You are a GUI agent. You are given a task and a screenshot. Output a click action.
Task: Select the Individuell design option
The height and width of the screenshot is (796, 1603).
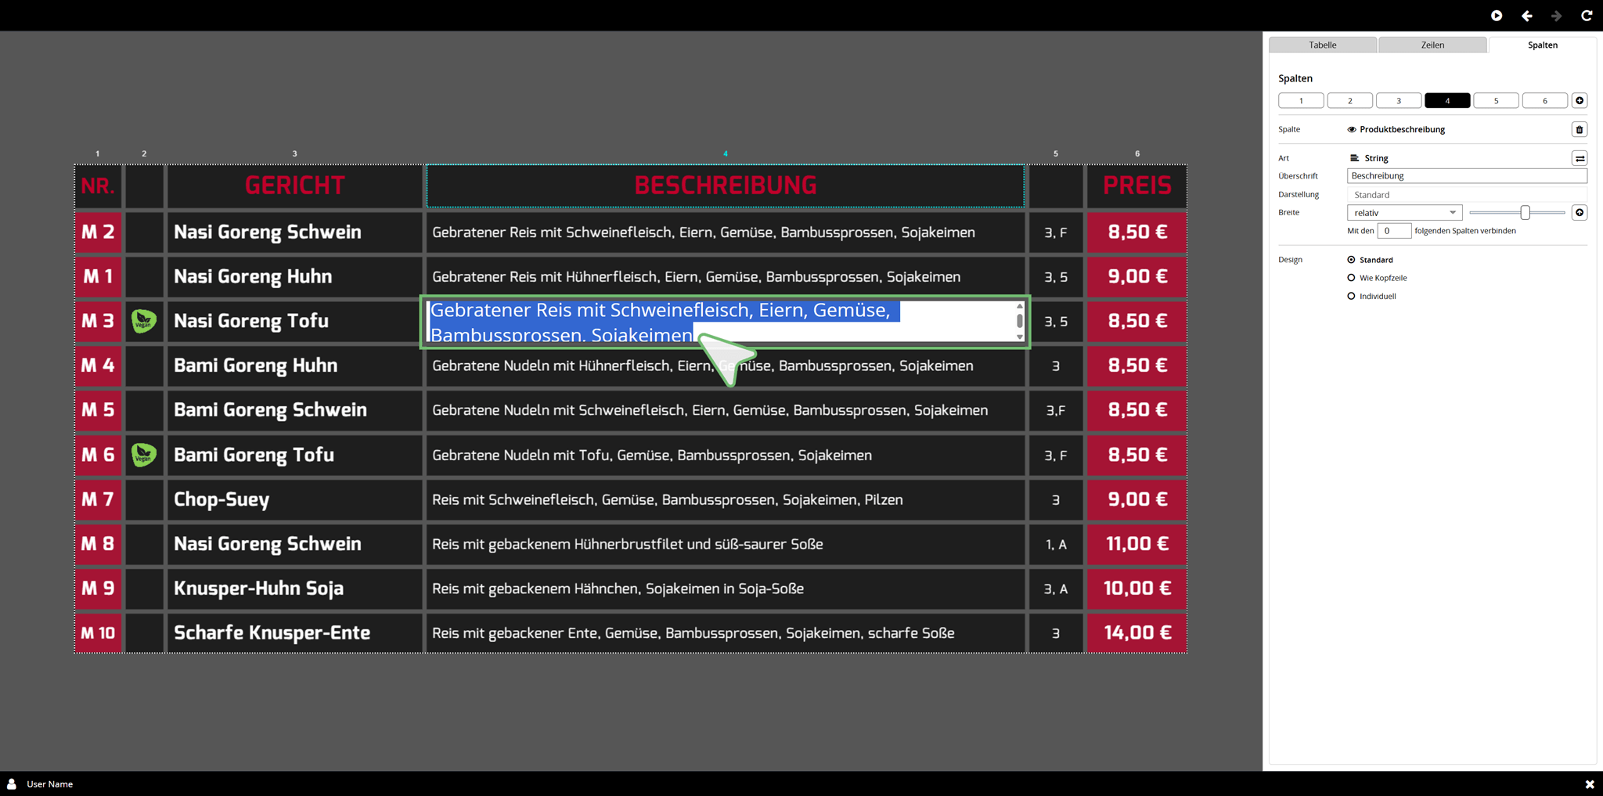(x=1351, y=296)
